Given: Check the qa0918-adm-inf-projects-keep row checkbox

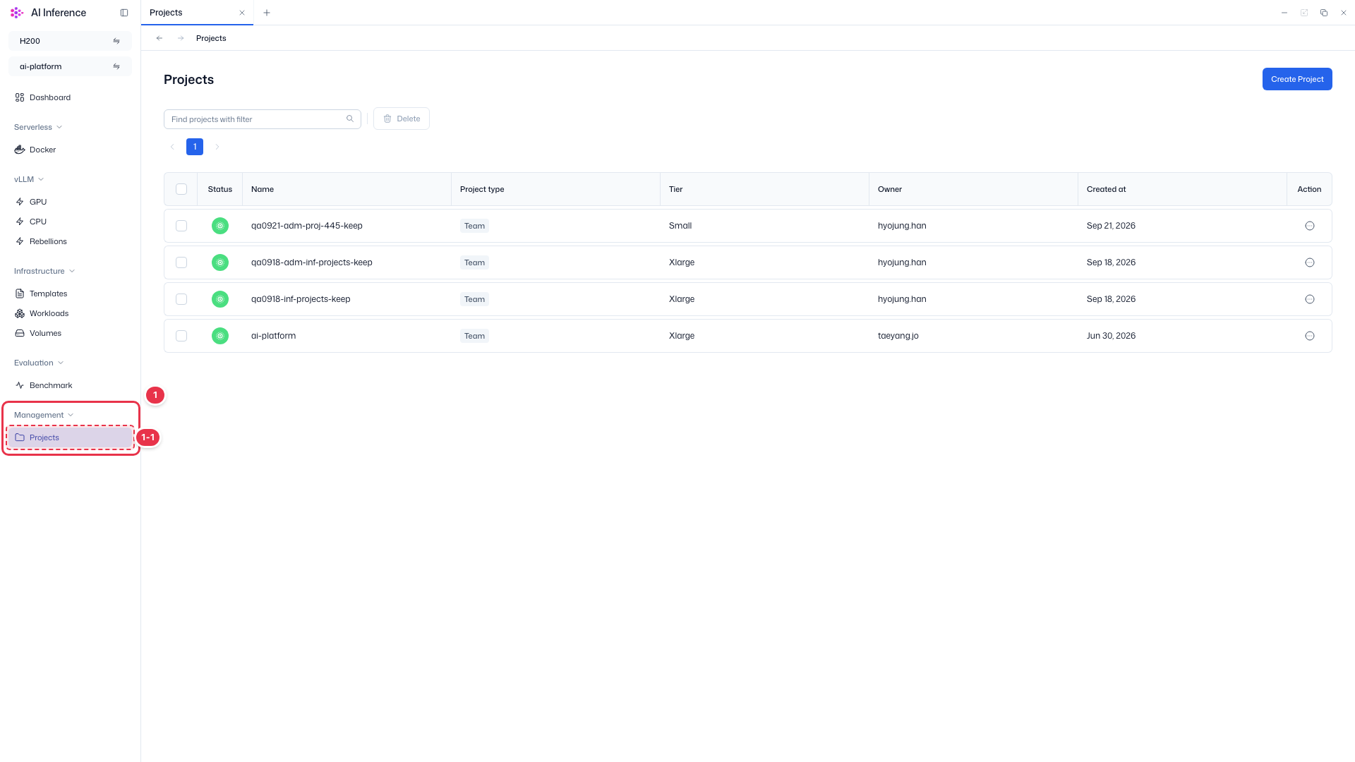Looking at the screenshot, I should pos(181,262).
